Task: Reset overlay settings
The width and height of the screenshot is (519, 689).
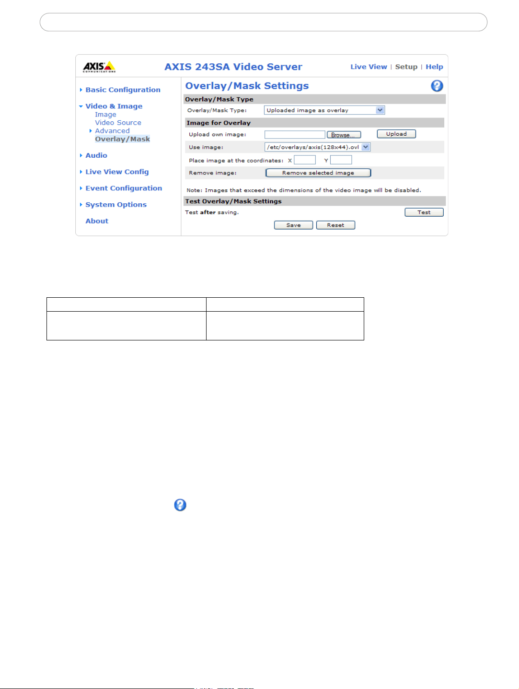Action: coord(335,225)
